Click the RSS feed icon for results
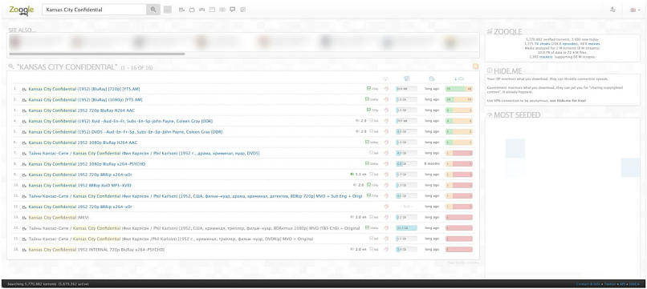Viewport: 647px width, 289px height. tap(475, 66)
